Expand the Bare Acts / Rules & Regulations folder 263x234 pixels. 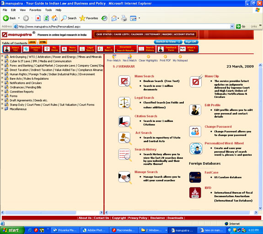[x=2, y=78]
